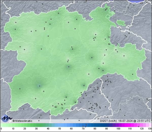152x132 pixels.
Task: Click the Meteoclimatic wave logo
Action: [6, 118]
